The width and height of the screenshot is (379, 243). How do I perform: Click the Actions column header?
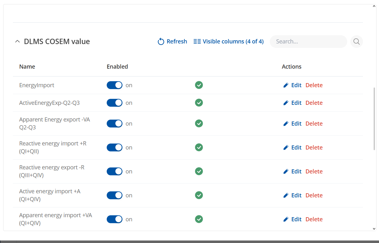(x=291, y=67)
